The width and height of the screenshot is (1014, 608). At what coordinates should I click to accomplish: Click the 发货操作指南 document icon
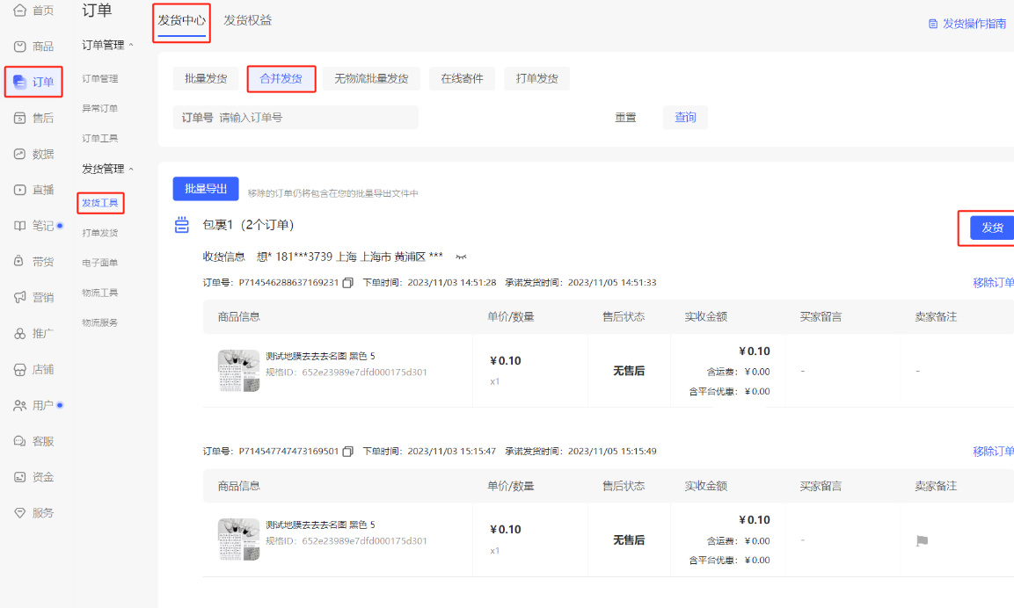(x=933, y=24)
